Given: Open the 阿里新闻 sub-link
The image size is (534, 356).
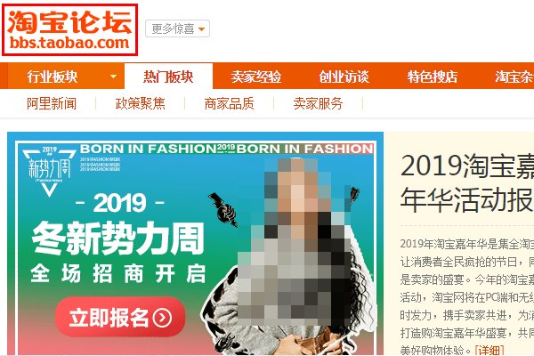Looking at the screenshot, I should pyautogui.click(x=52, y=103).
